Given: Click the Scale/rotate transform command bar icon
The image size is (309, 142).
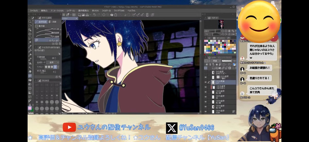Looking at the screenshot, I should pyautogui.click(x=116, y=15).
